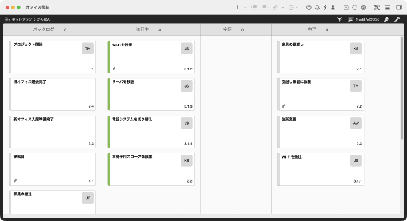The height and width of the screenshot is (221, 407).
Task: Click the UF badge on 家具の搬送
Action: coord(87,198)
